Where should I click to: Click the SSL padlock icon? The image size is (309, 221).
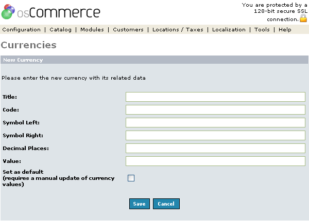[303, 19]
